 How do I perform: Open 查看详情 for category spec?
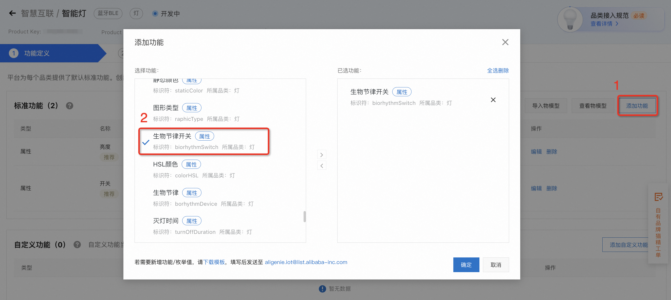coord(604,24)
